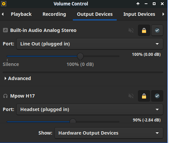Open the Show Hardware Output Devices dropdown
Screen dimensions: 169x143
point(109,133)
